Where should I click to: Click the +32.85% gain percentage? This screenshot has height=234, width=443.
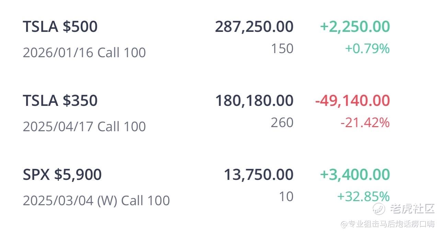coord(363,197)
